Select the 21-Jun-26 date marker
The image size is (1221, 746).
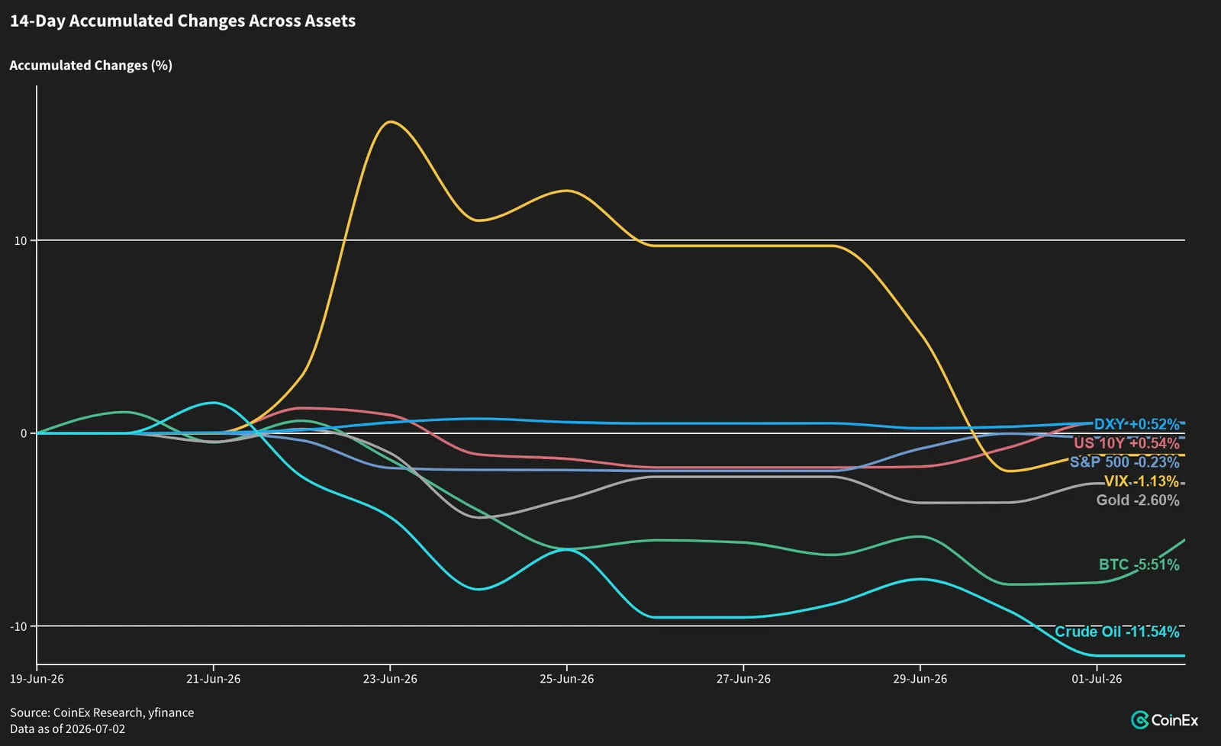tap(213, 679)
